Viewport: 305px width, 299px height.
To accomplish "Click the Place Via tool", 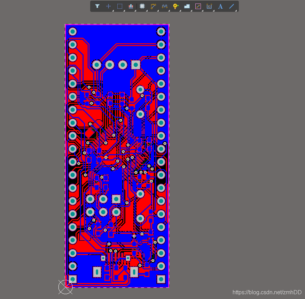I will coord(175,6).
